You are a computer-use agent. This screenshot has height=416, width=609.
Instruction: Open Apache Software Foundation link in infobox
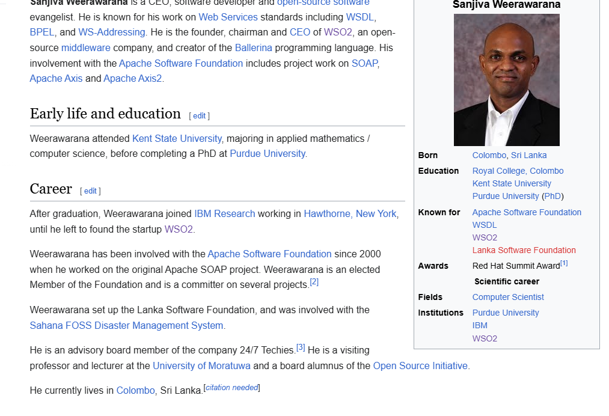point(527,212)
